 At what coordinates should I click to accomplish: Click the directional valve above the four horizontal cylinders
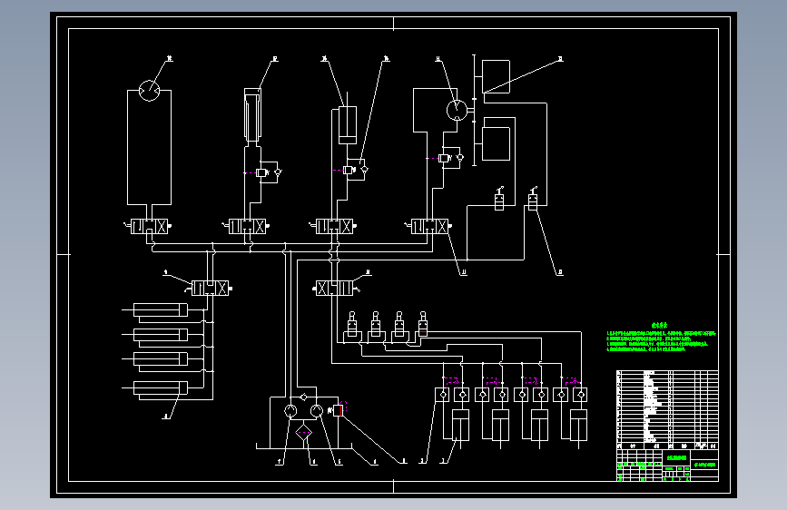point(210,289)
